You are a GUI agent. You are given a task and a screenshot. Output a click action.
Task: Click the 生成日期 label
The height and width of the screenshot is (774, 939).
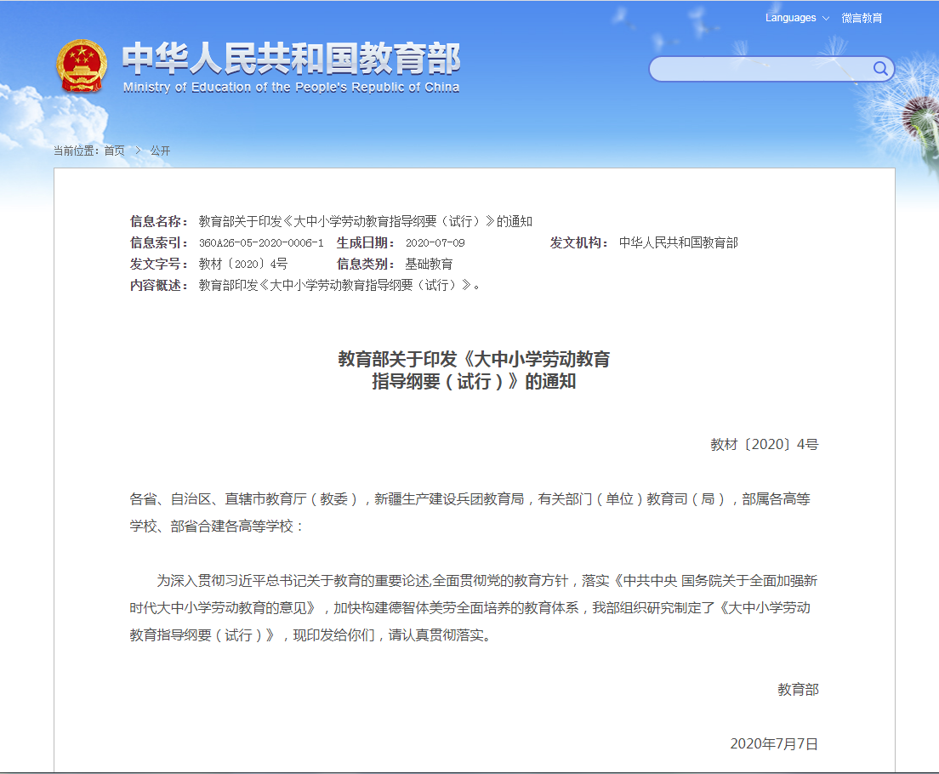tap(365, 242)
